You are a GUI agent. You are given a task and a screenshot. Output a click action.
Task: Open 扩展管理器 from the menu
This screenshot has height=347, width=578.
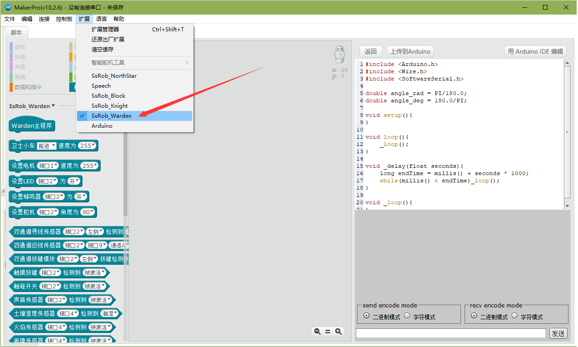pyautogui.click(x=105, y=29)
